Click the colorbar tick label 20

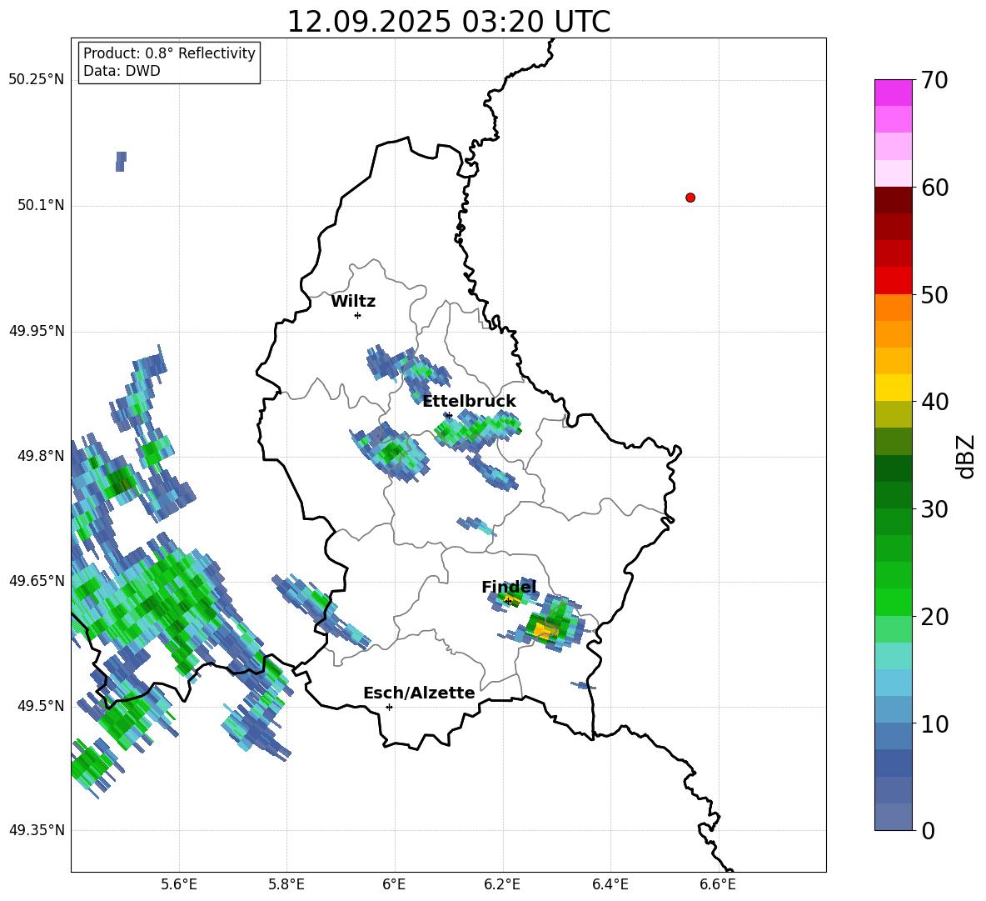click(x=934, y=617)
